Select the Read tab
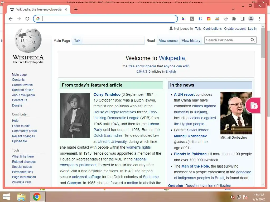The height and width of the screenshot is (202, 270). pos(151,41)
